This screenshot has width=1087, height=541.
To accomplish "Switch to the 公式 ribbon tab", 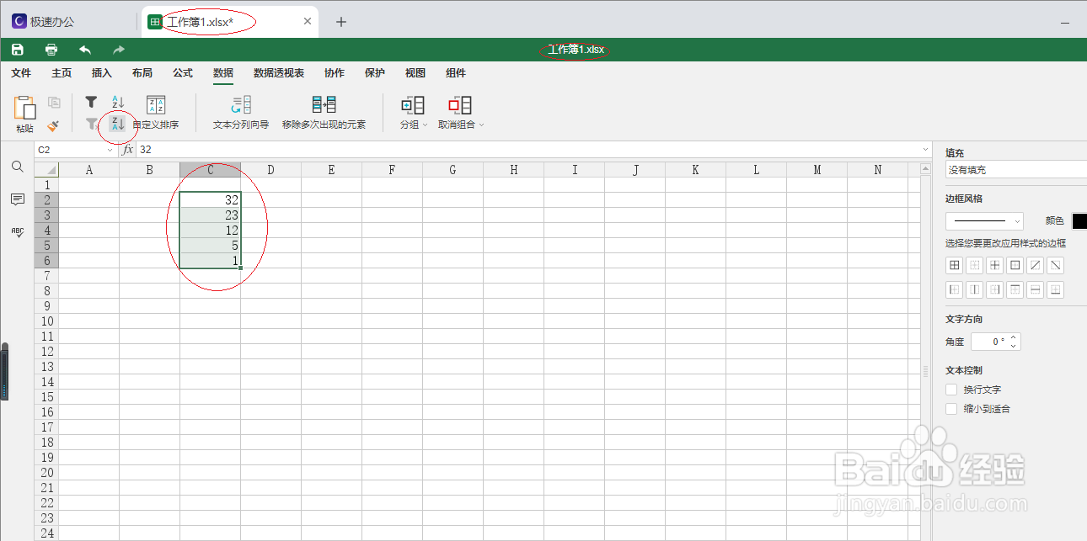I will (x=182, y=73).
